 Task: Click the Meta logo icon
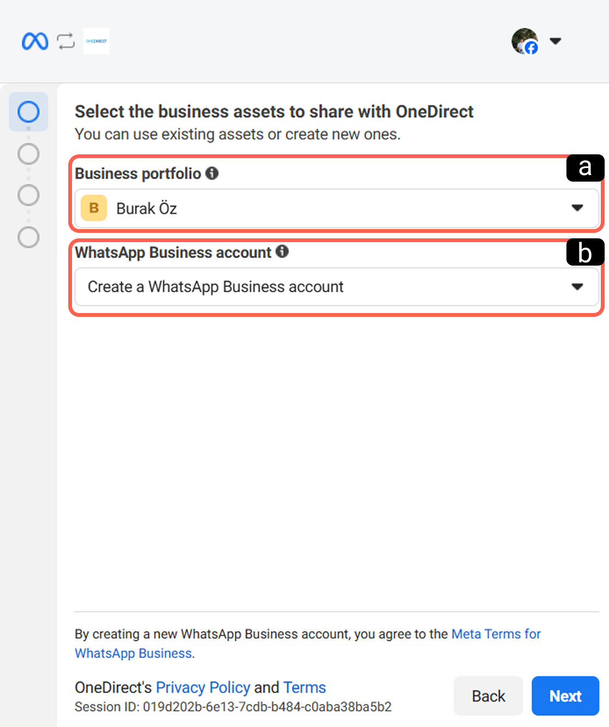click(x=35, y=41)
